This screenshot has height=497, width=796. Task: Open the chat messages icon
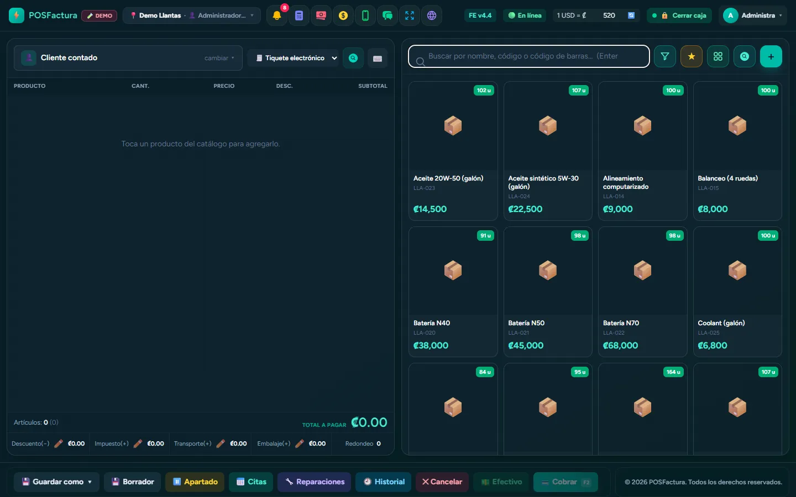tap(387, 15)
